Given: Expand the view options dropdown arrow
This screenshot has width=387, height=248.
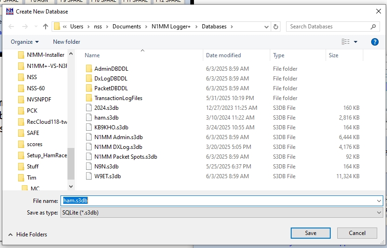Looking at the screenshot, I should tap(356, 42).
